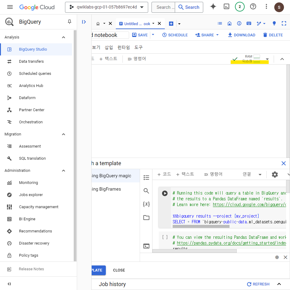Collapse the left navigation menu arrow
The width and height of the screenshot is (290, 290).
(9, 284)
